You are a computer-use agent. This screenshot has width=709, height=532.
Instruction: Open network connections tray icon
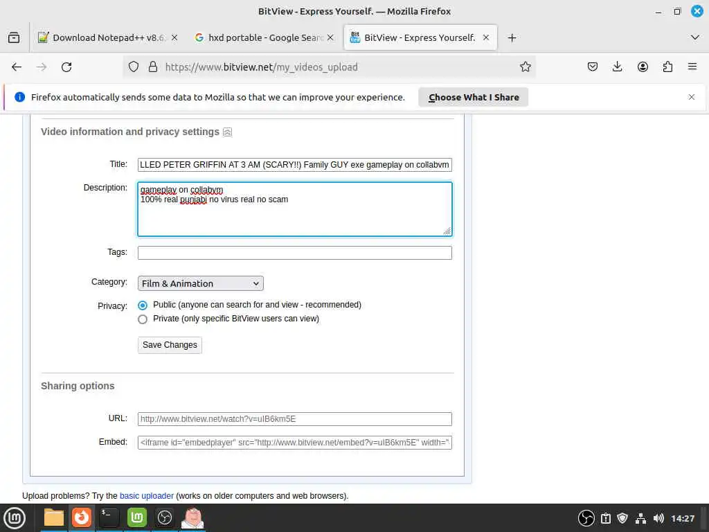point(640,518)
